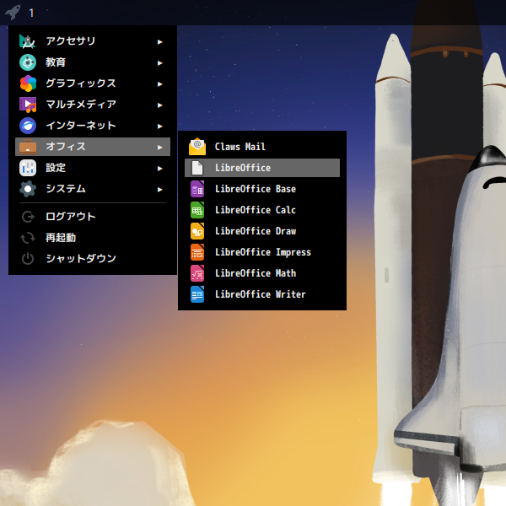This screenshot has width=506, height=506.
Task: Click the LibreOffice Impress orange icon
Action: click(197, 252)
